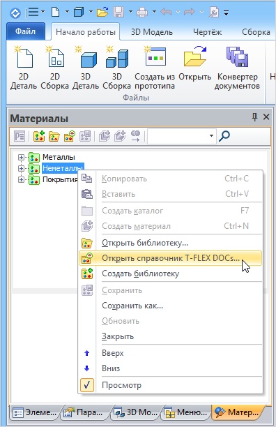Click create library icon in Материалы toolbar

(39, 136)
